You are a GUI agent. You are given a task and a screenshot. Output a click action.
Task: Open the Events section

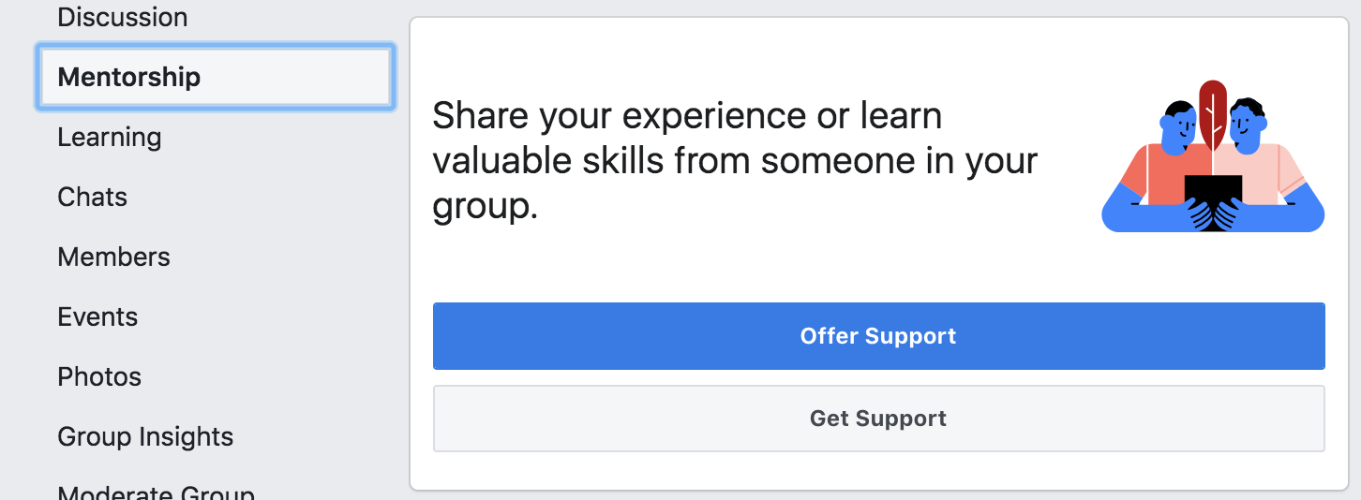(x=97, y=316)
